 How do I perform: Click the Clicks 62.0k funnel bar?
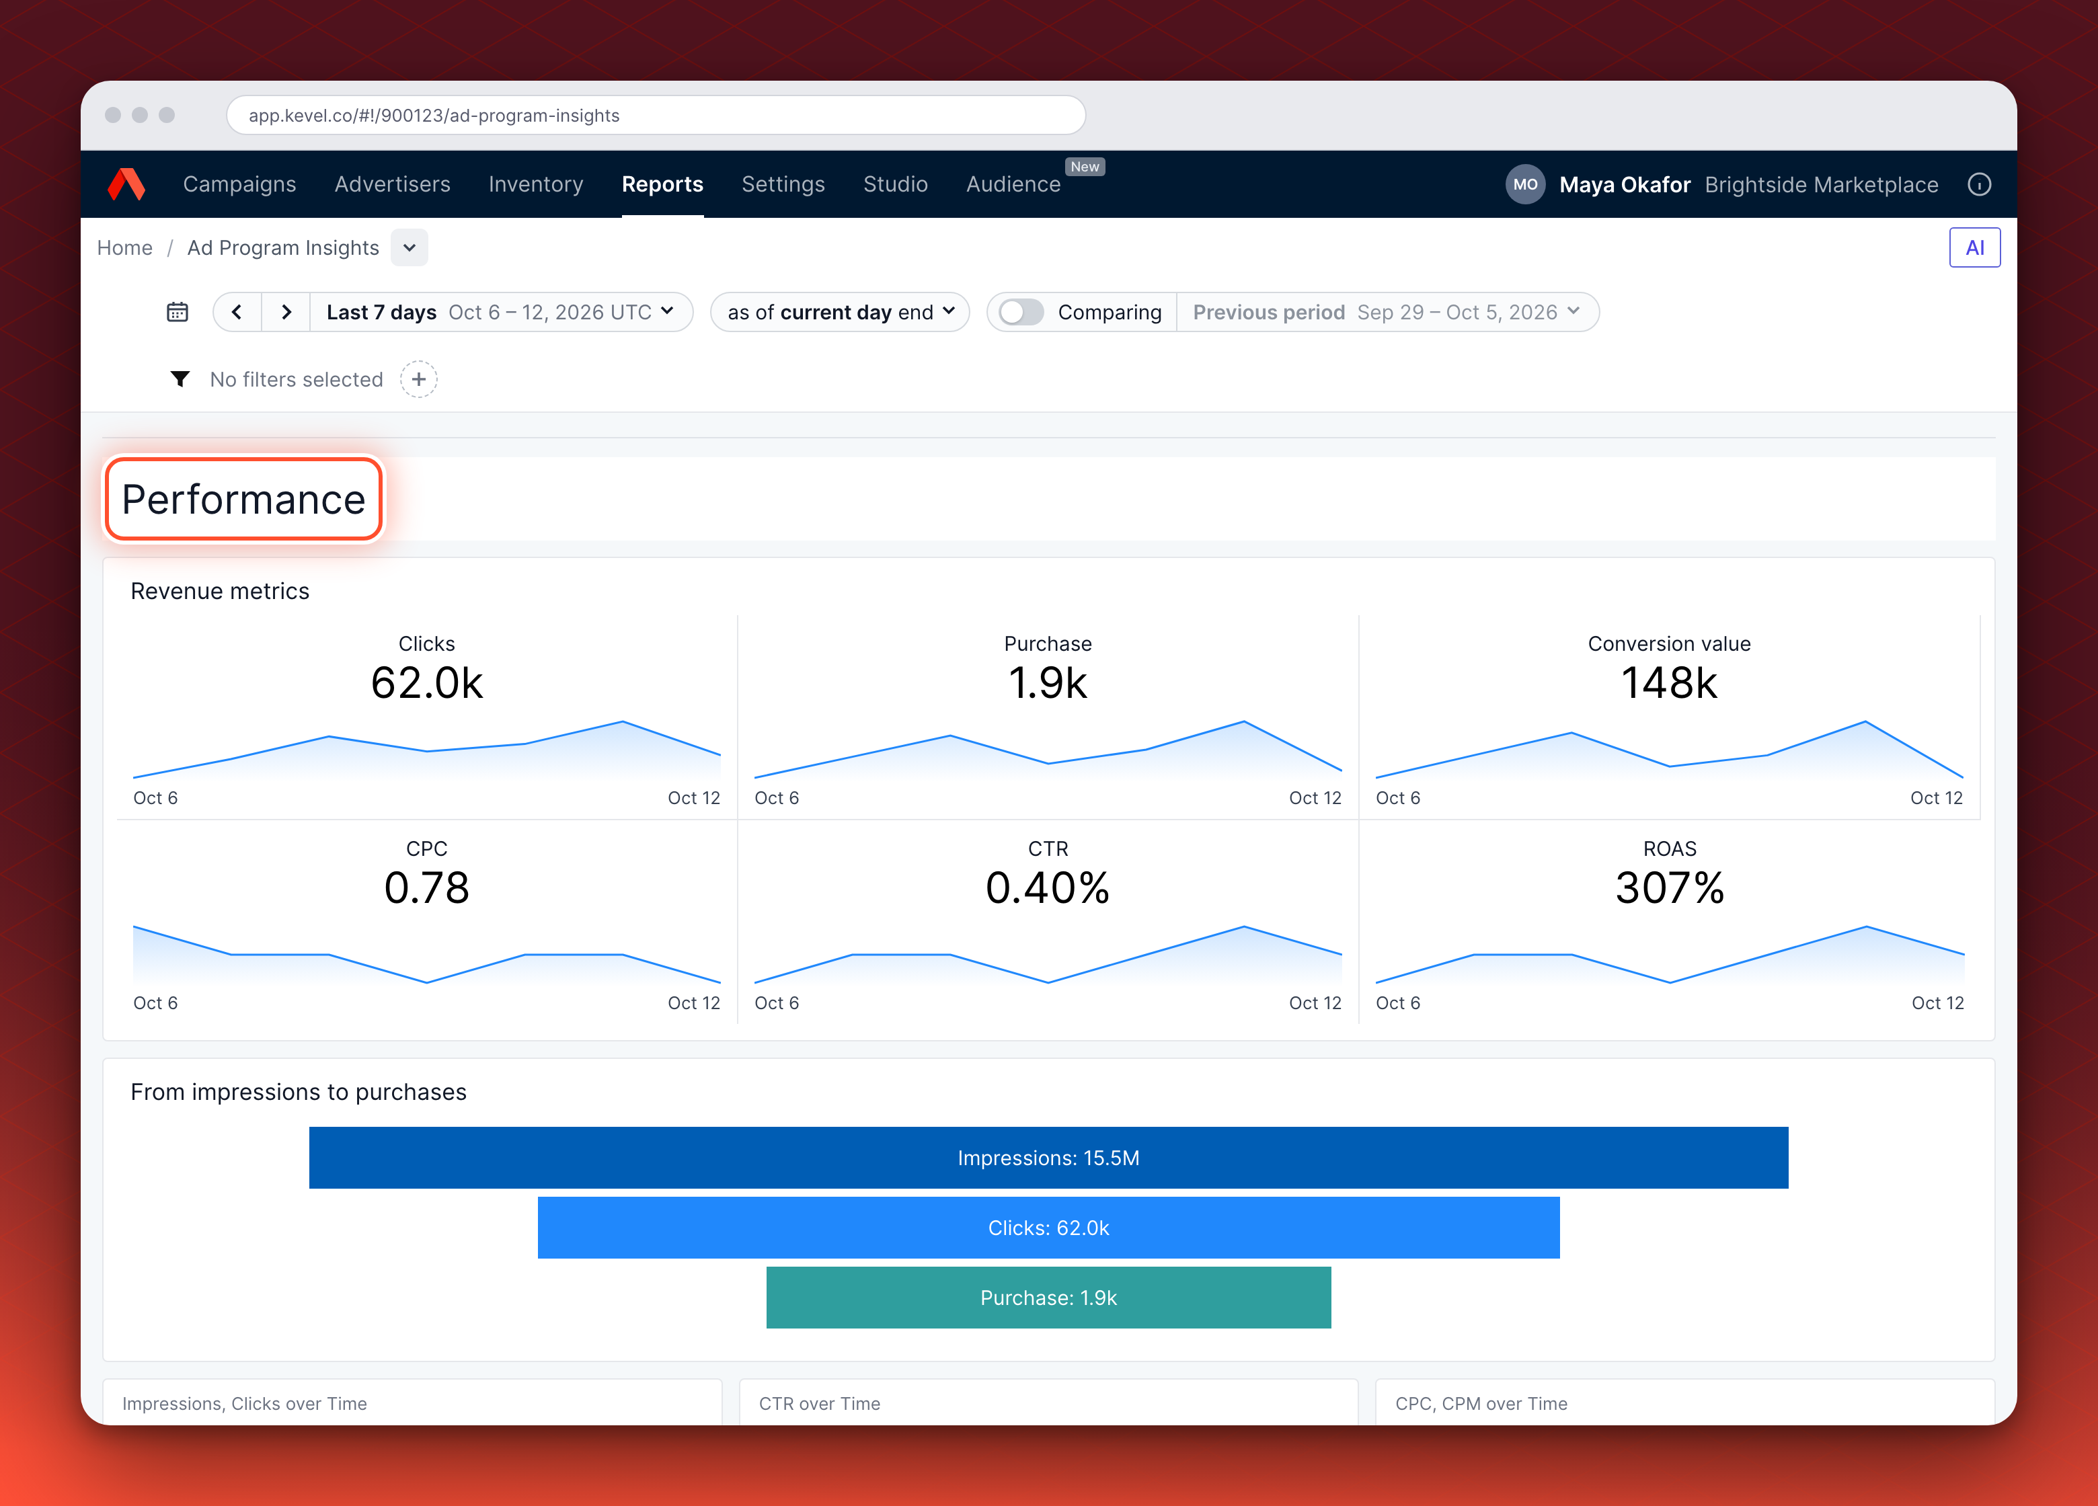coord(1048,1228)
